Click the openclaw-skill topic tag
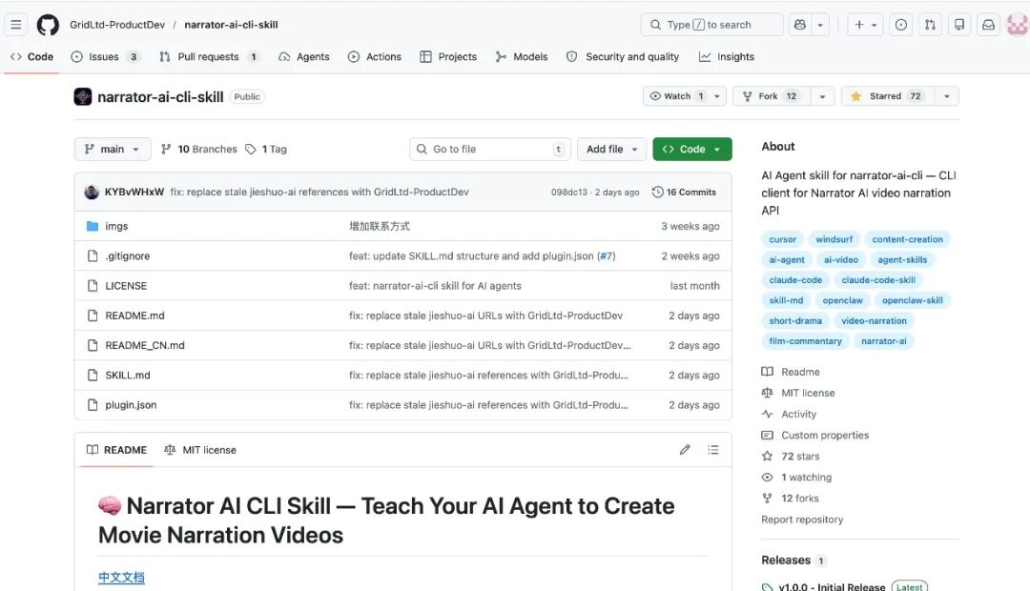Image resolution: width=1030 pixels, height=591 pixels. pos(913,301)
